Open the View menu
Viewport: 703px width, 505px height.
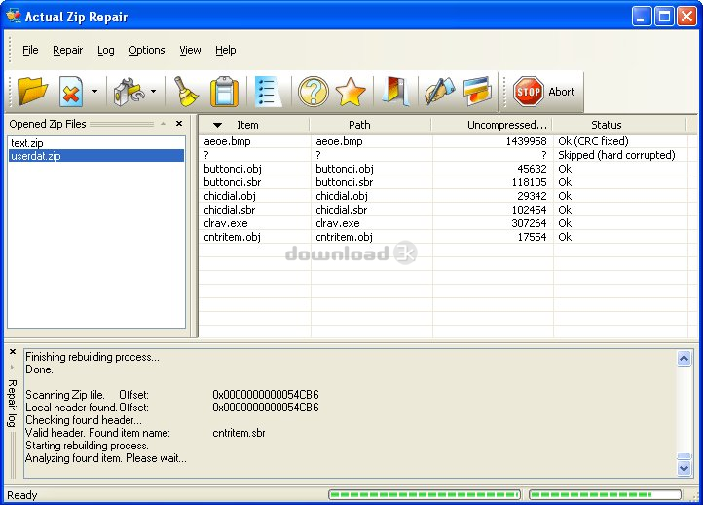(190, 50)
